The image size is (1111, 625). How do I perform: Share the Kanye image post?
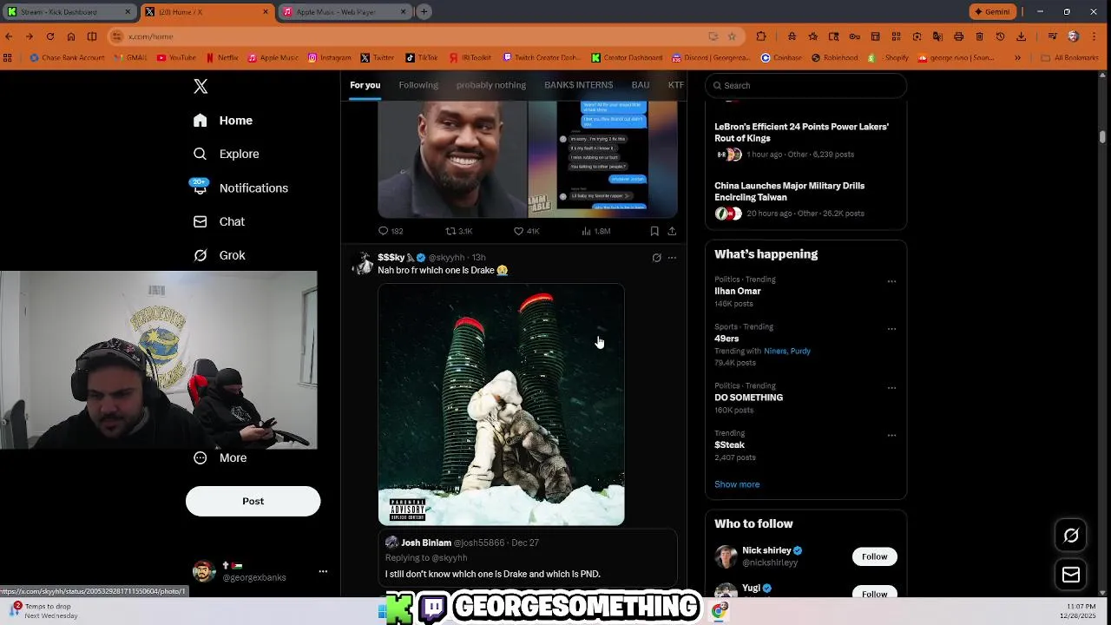click(x=672, y=231)
